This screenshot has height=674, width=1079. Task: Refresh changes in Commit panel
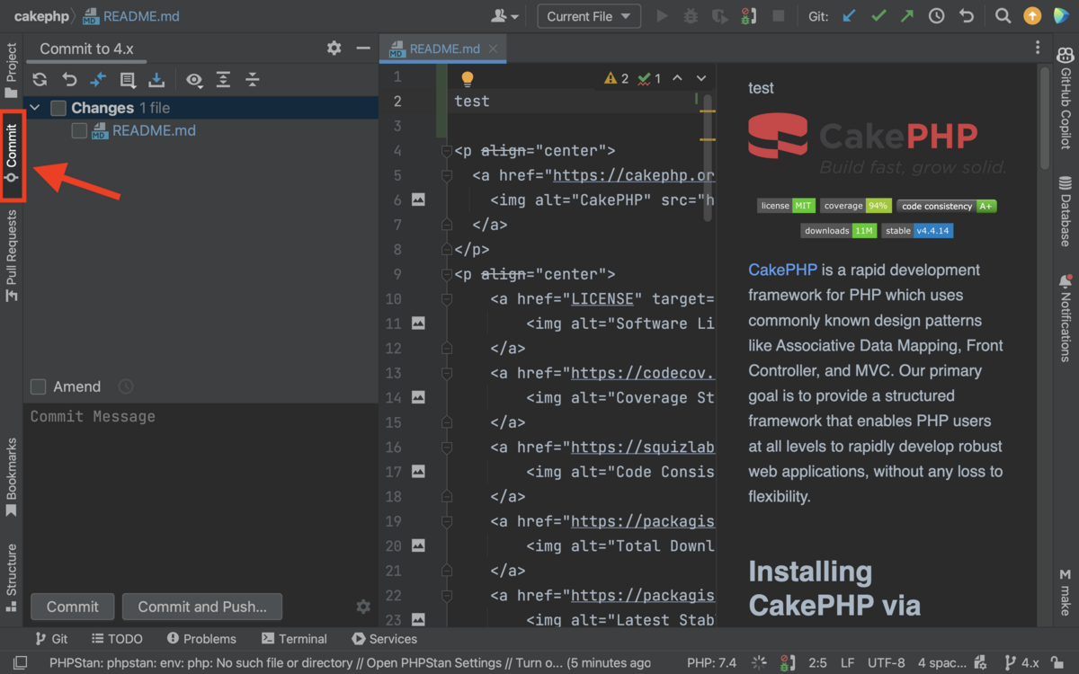point(40,80)
